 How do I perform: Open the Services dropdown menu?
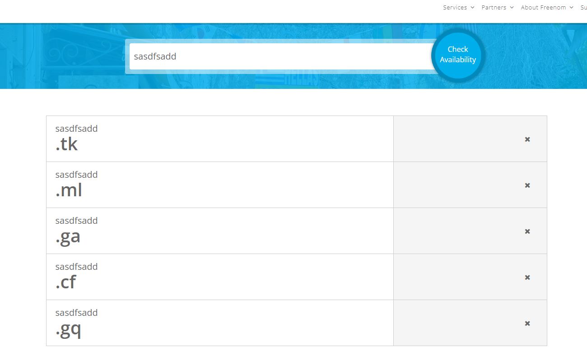458,7
